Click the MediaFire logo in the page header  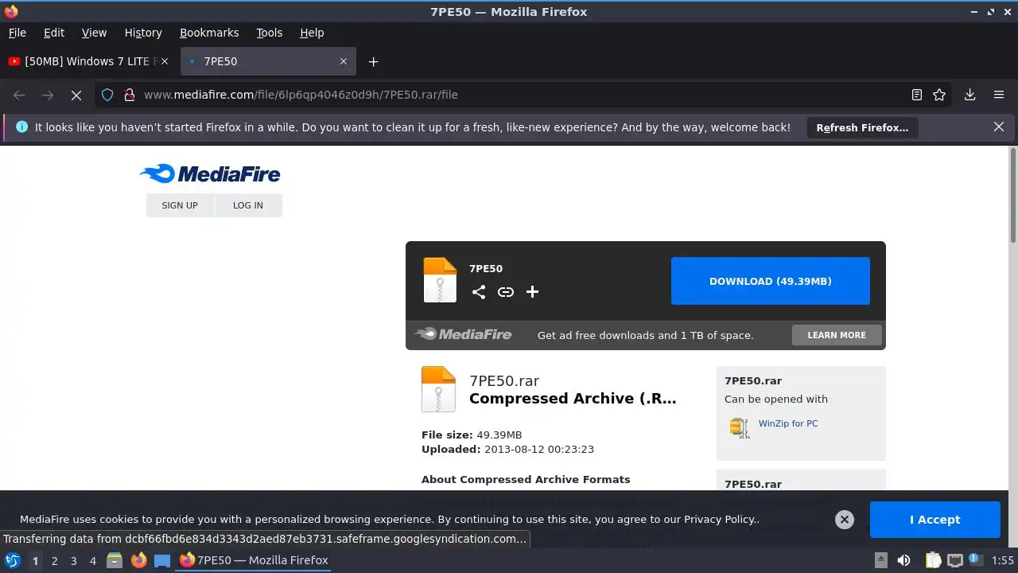[x=210, y=174]
